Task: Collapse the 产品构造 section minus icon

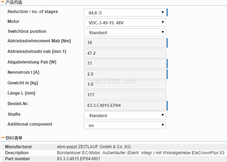Action: pyautogui.click(x=2, y=2)
